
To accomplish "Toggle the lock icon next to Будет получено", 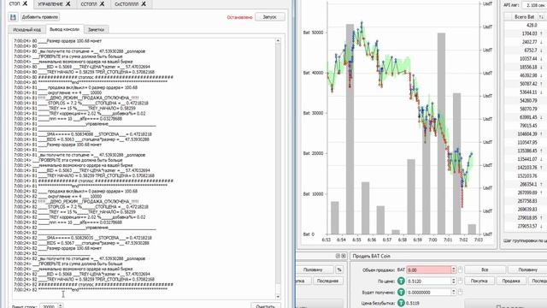I will (460, 292).
